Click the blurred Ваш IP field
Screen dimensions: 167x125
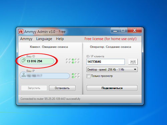(45, 76)
